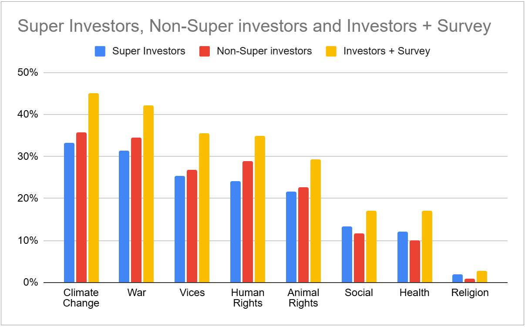Click the red Non-Super investors legend swatch
Screen dimensions: 525x327
[205, 51]
